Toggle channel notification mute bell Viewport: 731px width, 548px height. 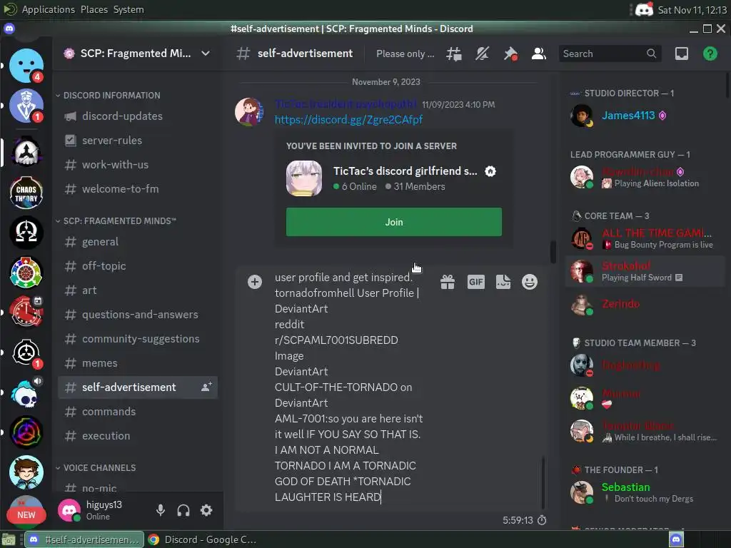click(482, 54)
